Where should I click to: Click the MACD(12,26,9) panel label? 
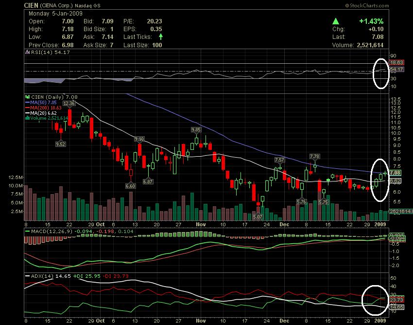tap(52, 232)
